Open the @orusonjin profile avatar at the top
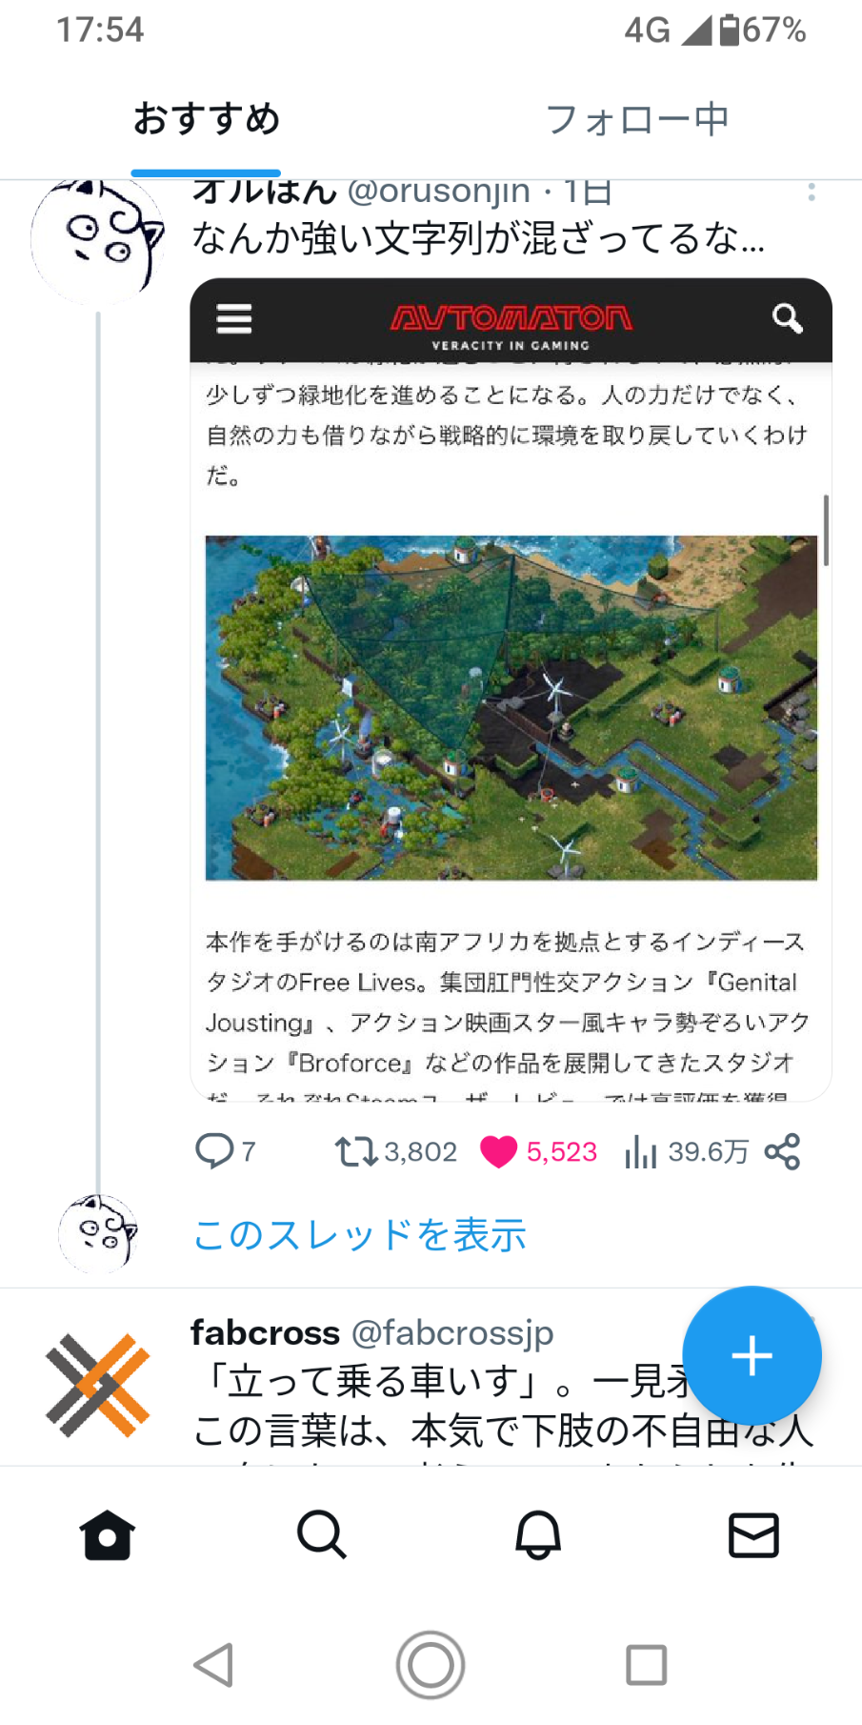This screenshot has width=862, height=1725. pyautogui.click(x=97, y=241)
